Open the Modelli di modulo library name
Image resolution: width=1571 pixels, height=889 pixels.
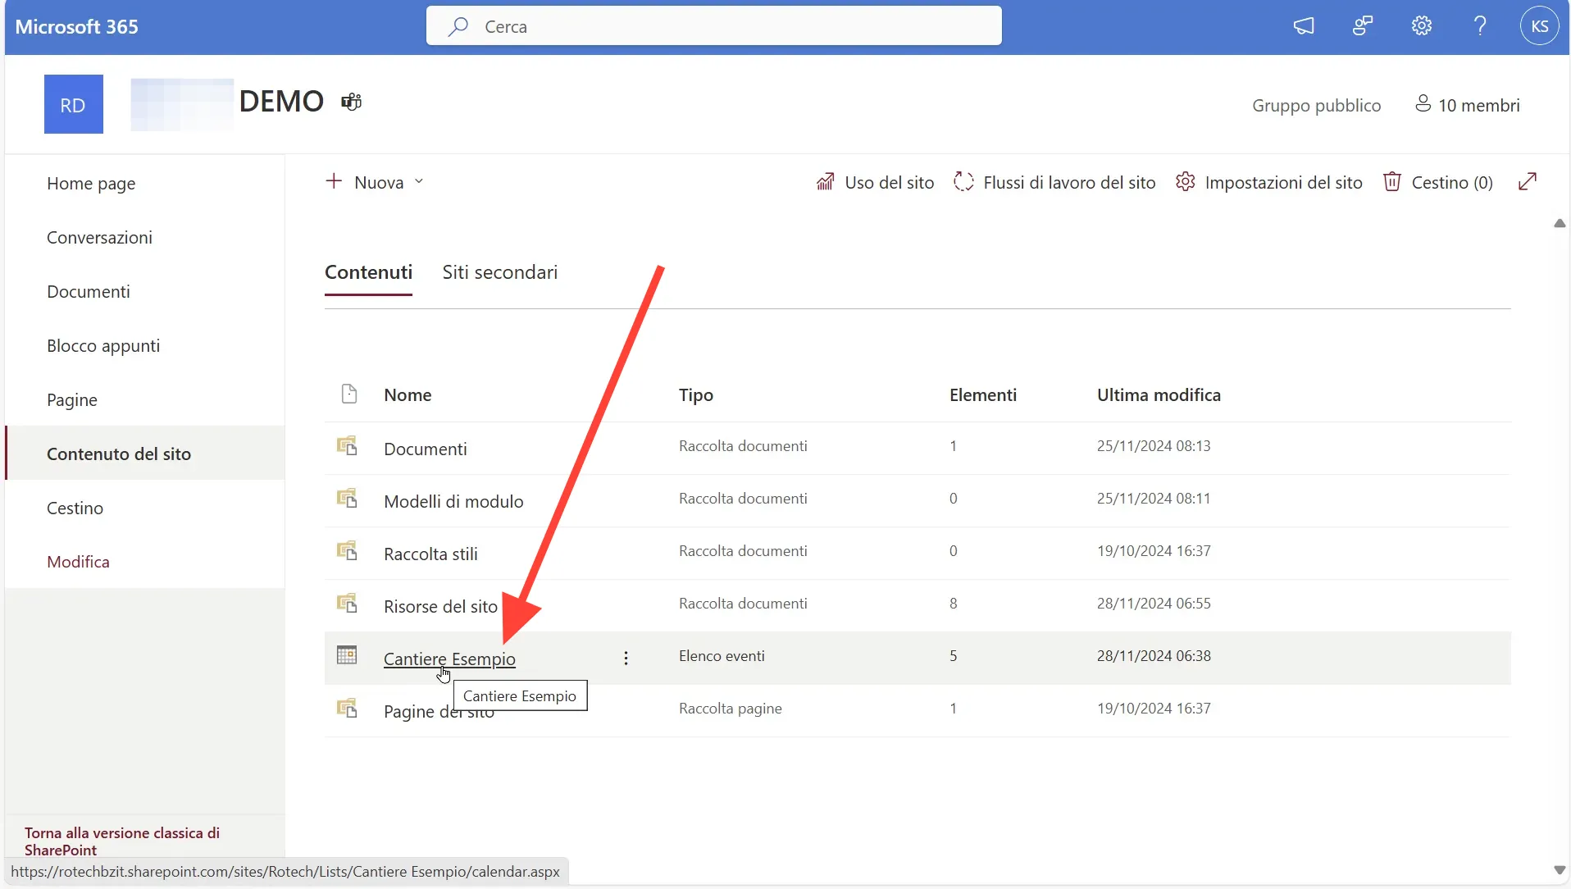point(453,501)
